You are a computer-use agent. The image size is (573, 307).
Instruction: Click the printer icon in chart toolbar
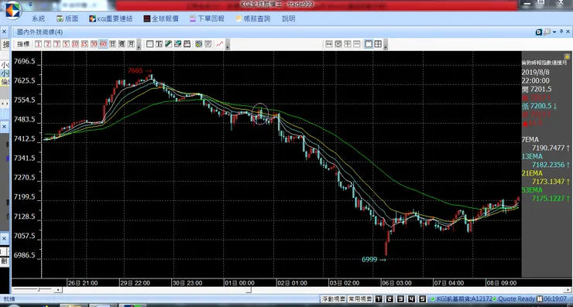187,44
